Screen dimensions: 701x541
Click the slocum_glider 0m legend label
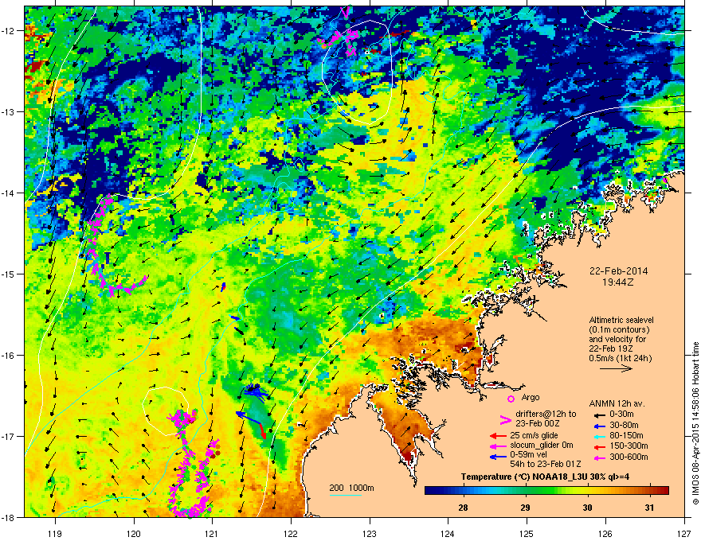point(542,446)
